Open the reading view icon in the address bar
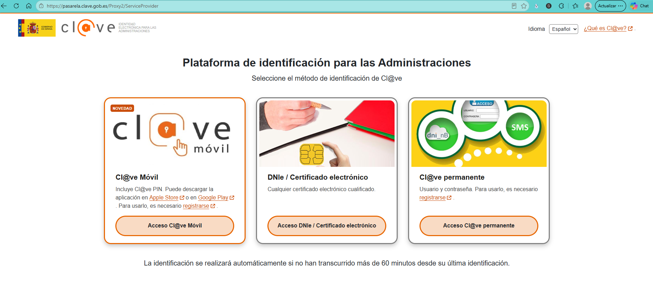 click(x=514, y=6)
